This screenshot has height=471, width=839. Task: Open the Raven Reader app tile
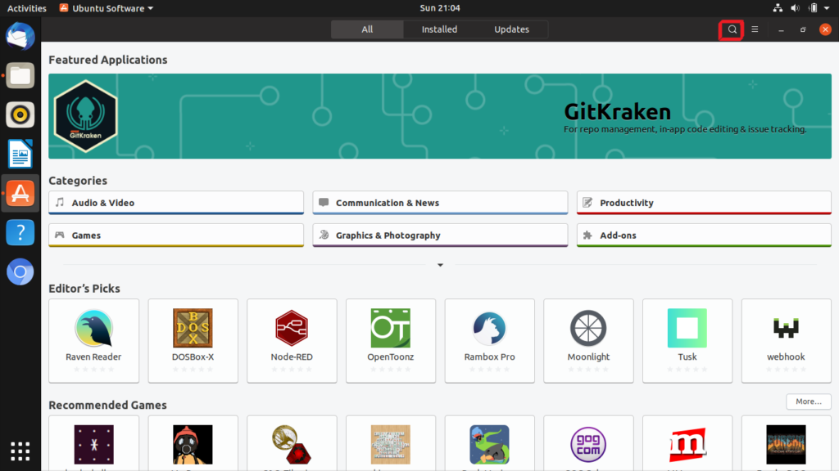click(93, 341)
